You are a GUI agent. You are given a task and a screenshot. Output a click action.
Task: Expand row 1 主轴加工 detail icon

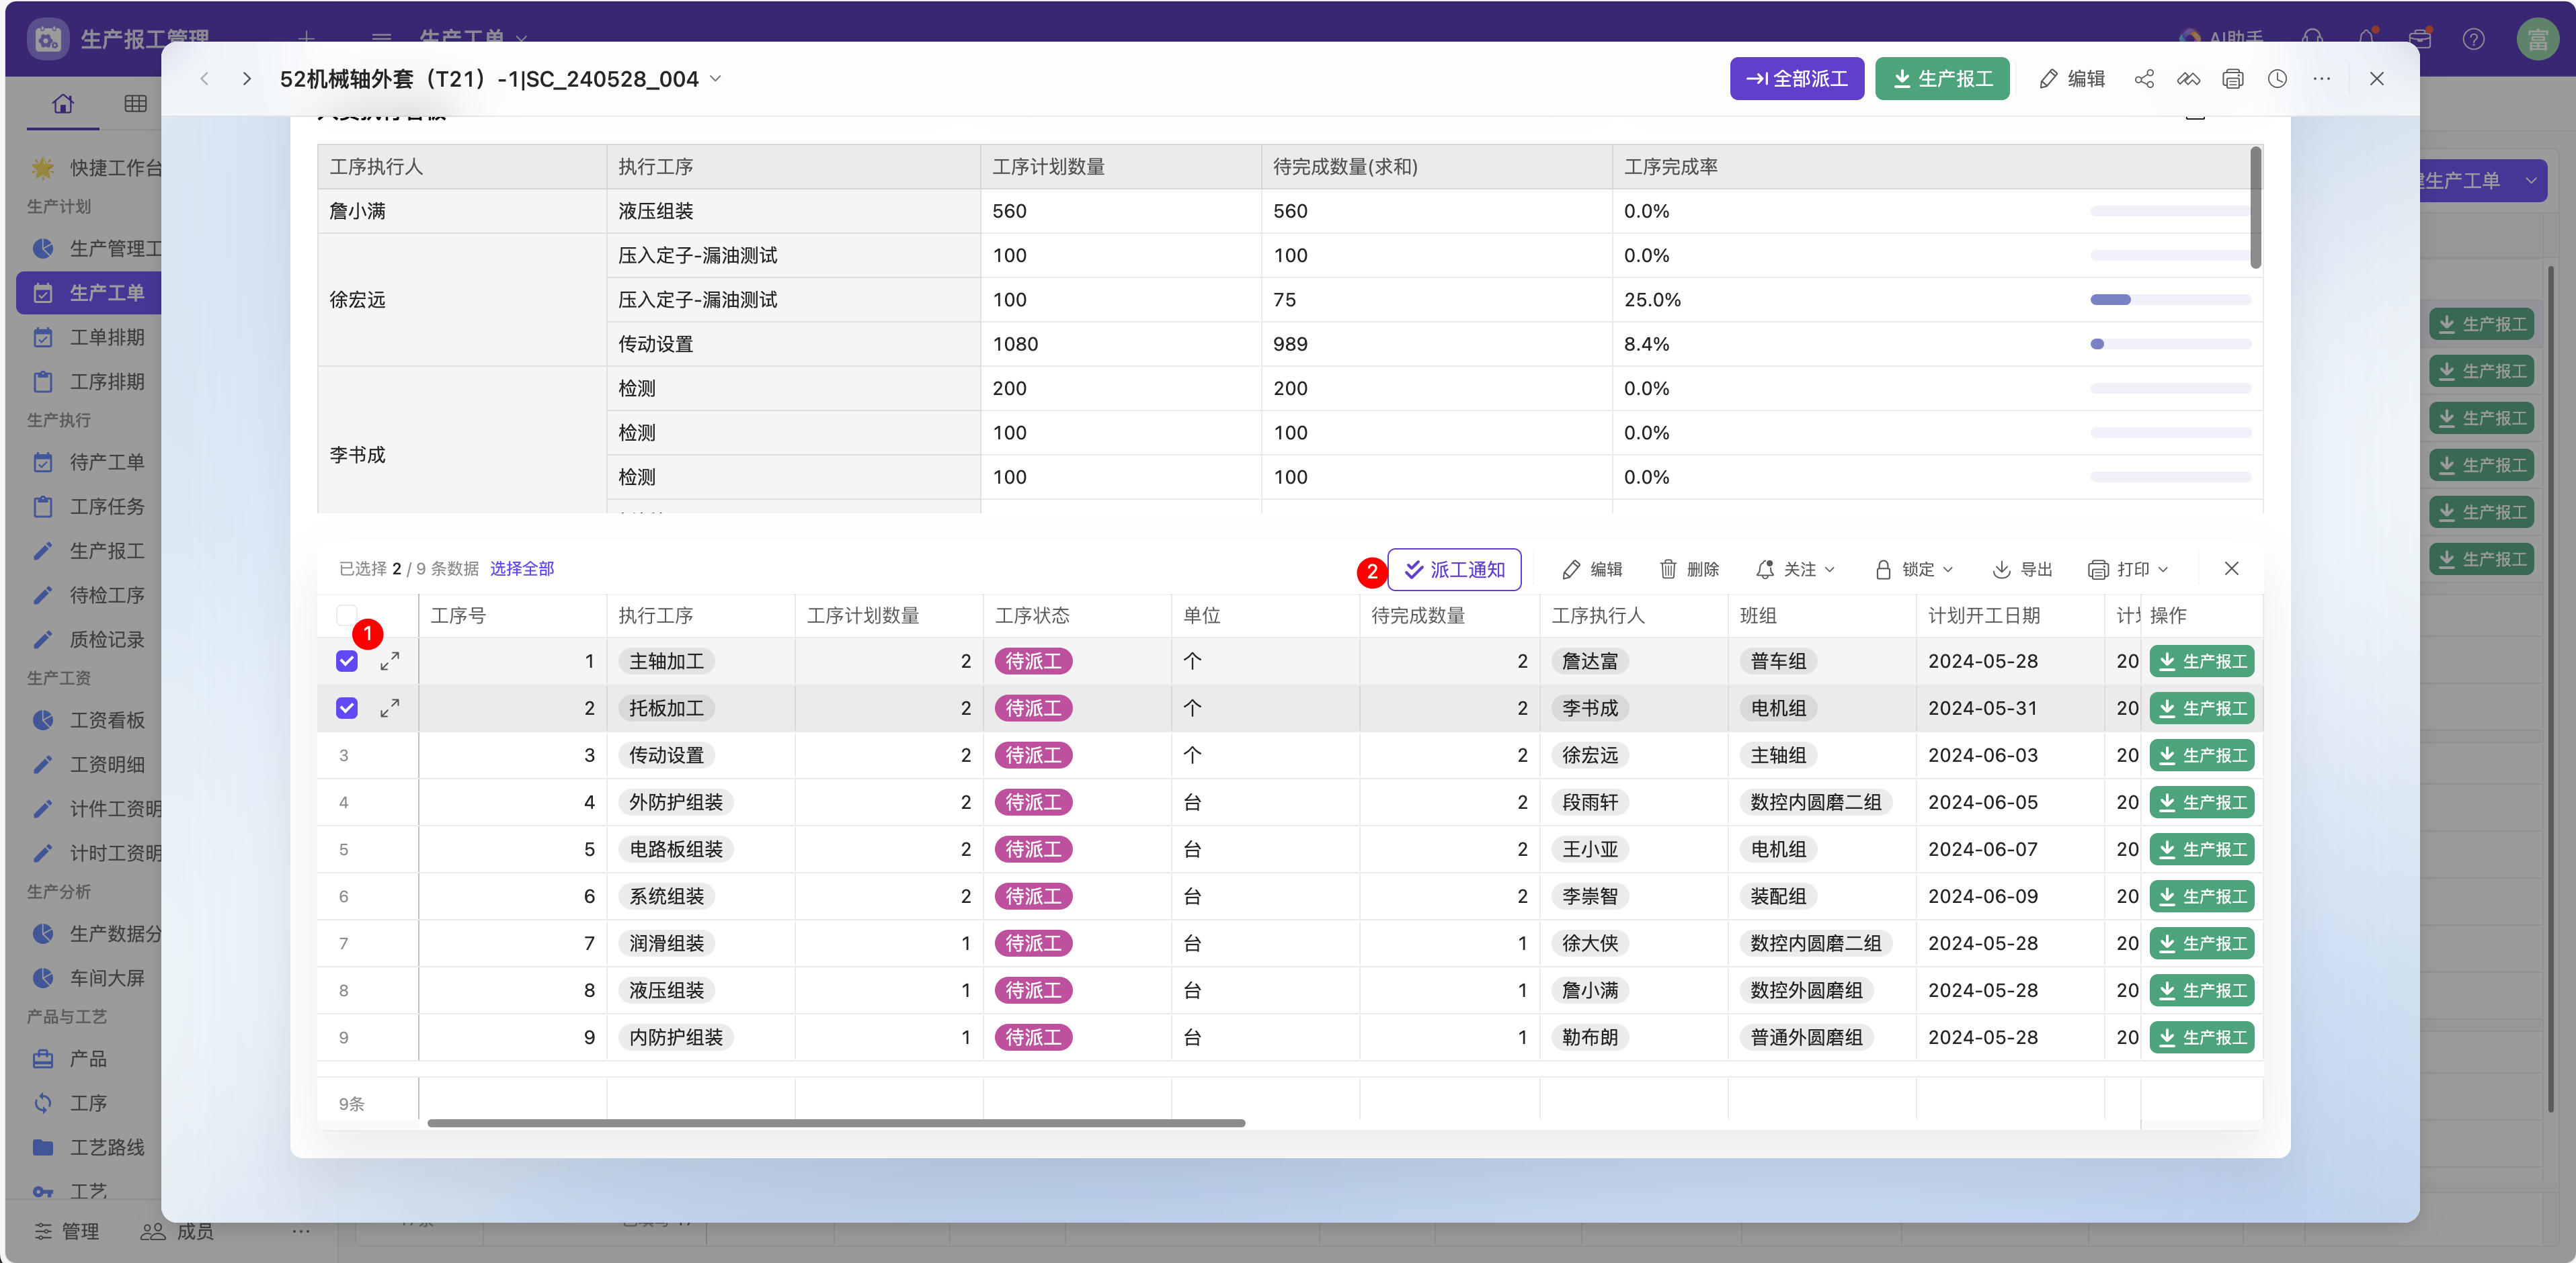(390, 660)
